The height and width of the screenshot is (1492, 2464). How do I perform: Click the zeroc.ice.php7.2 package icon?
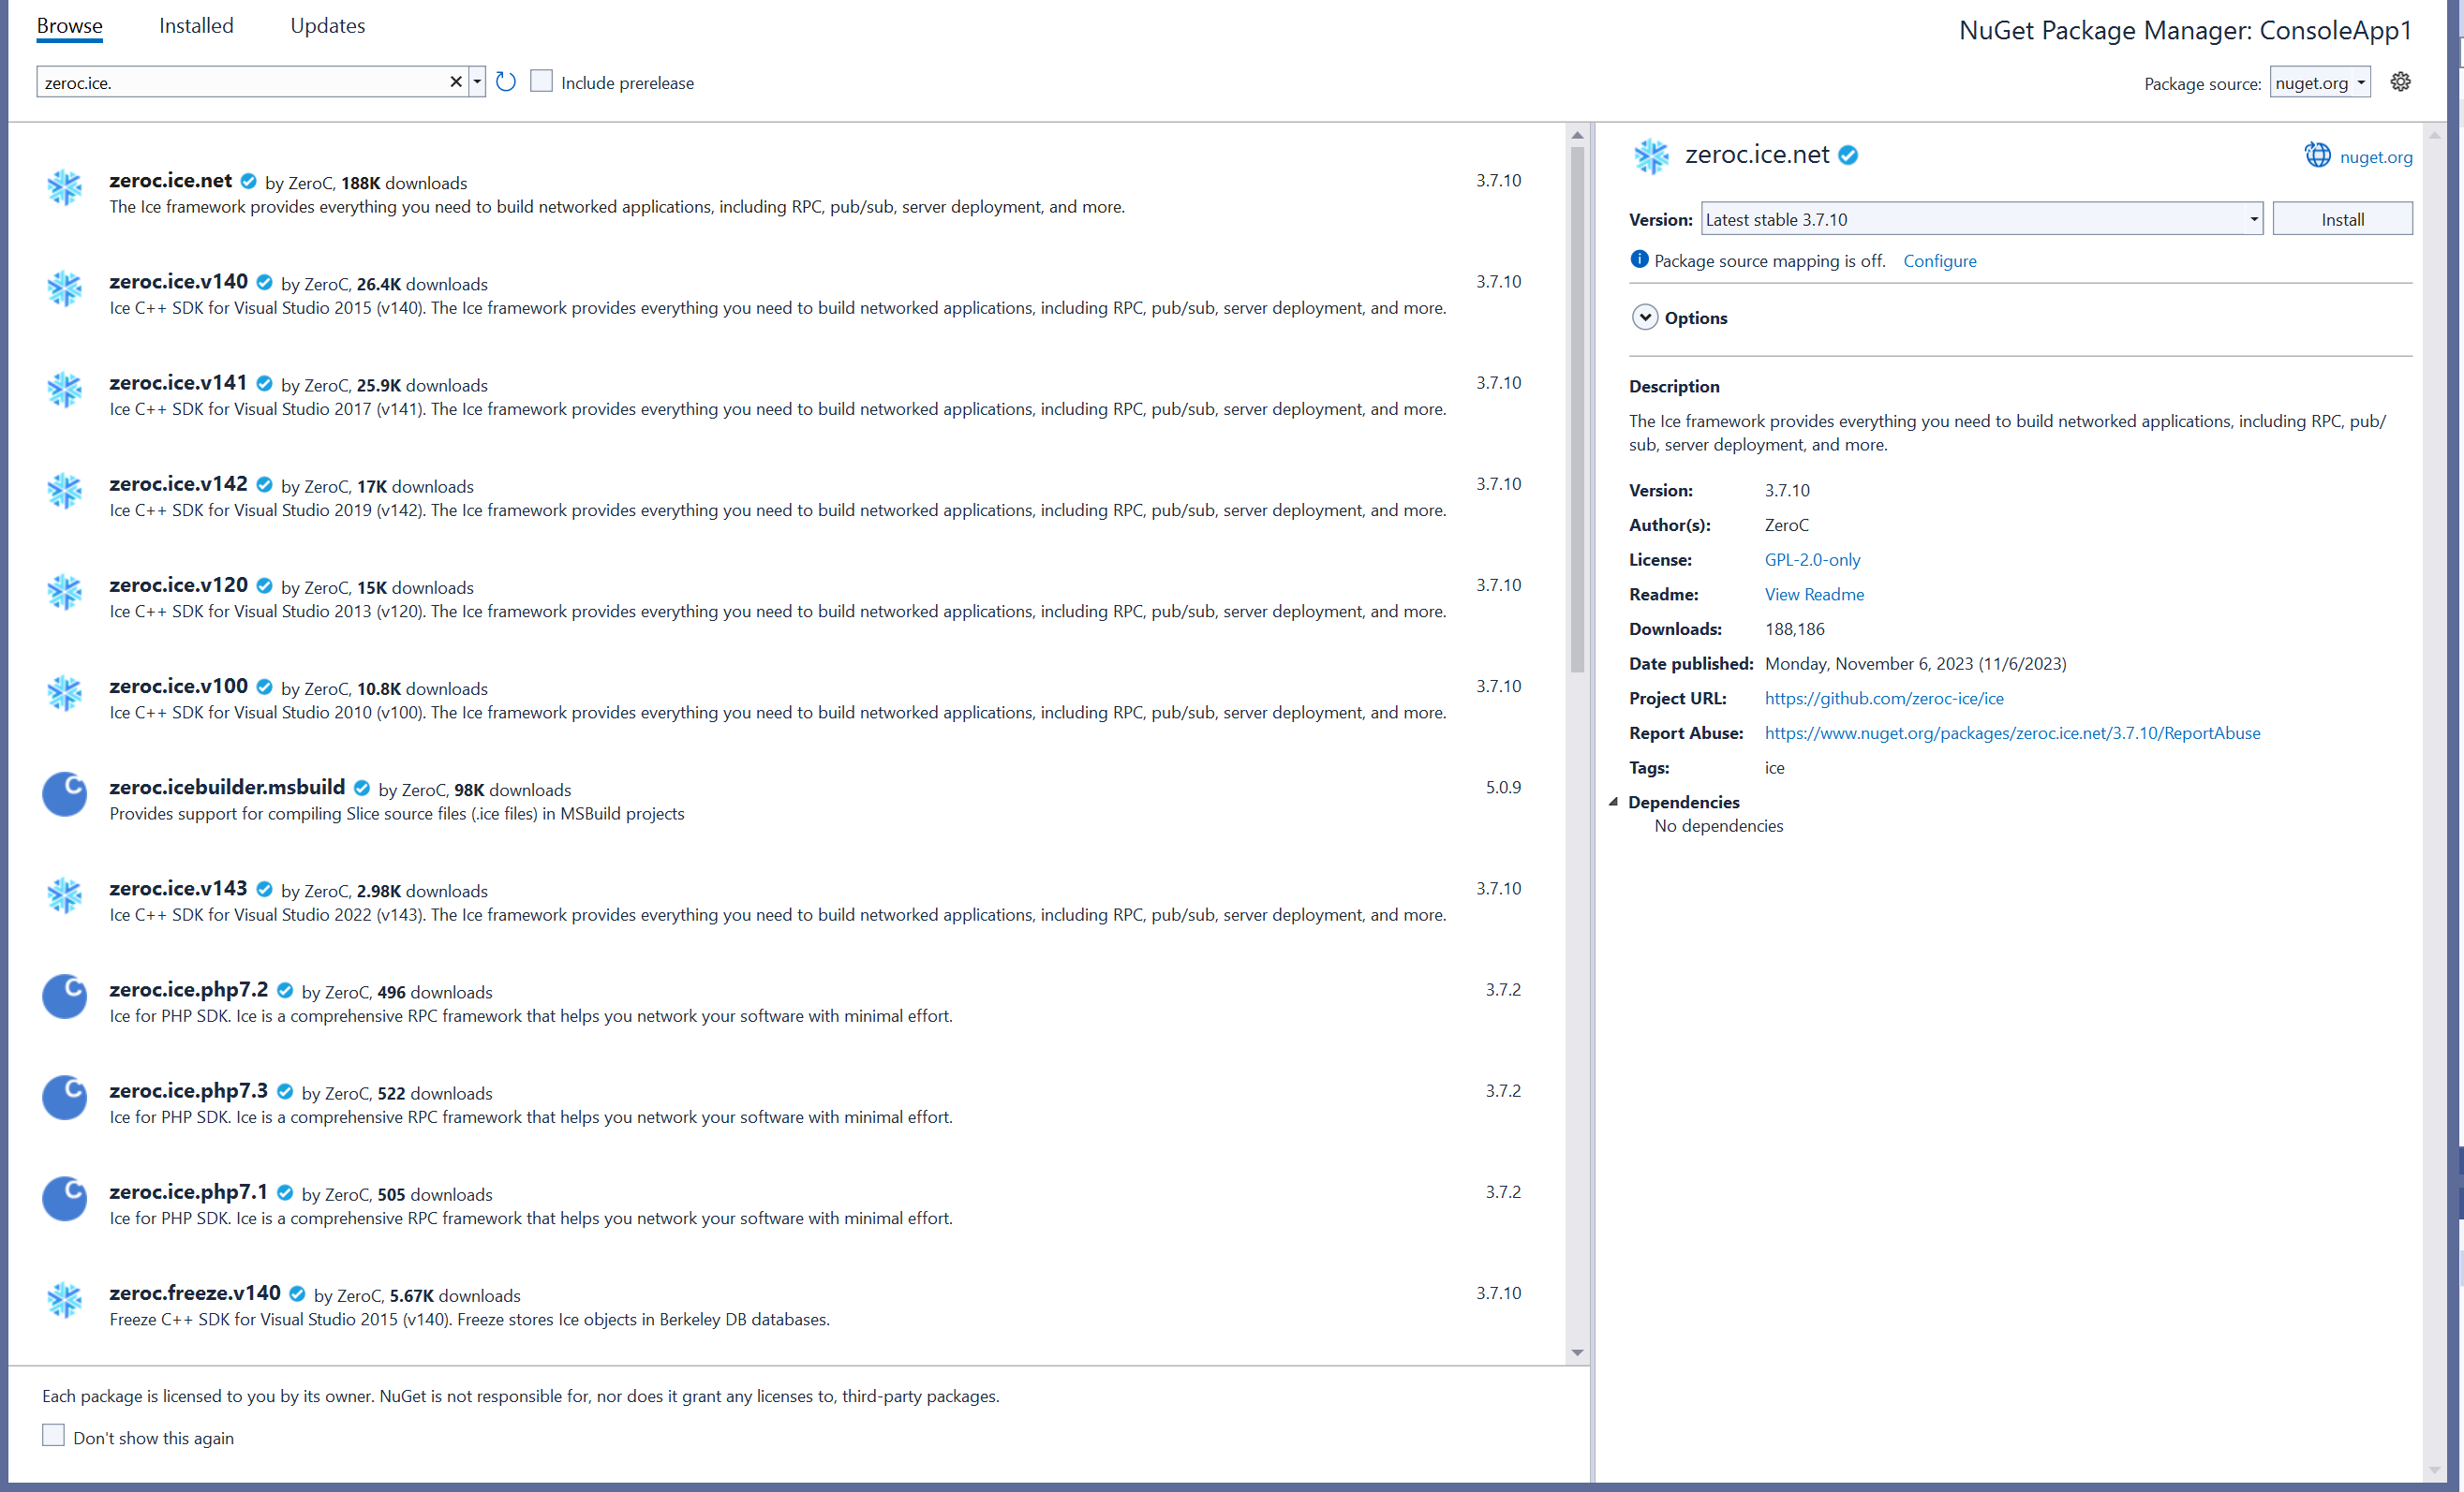65,997
